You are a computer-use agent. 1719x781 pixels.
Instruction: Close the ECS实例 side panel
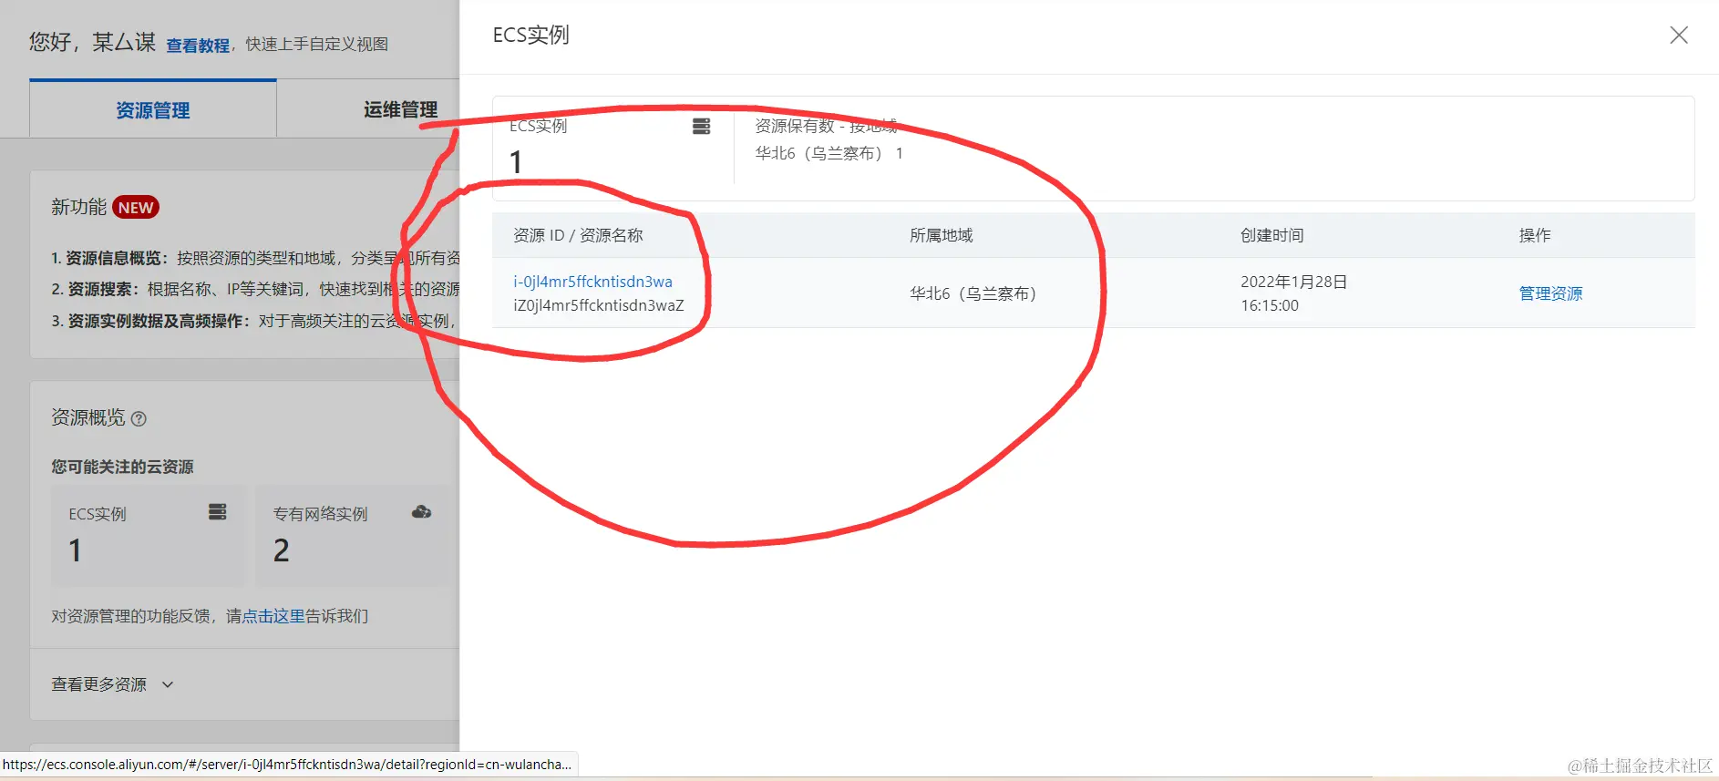[x=1678, y=35]
